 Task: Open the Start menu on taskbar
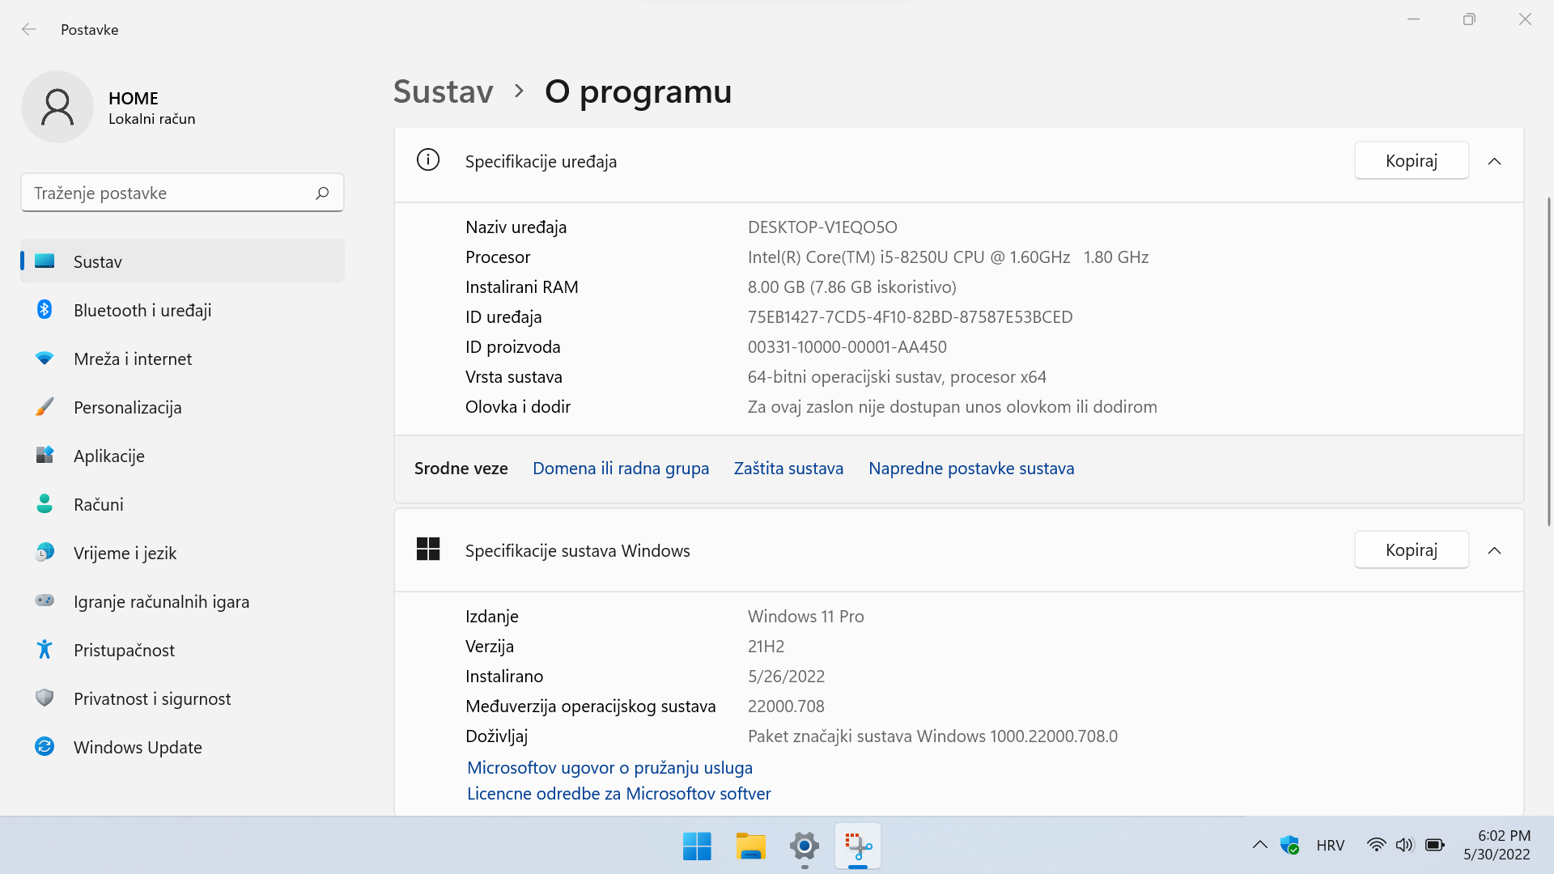pyautogui.click(x=697, y=846)
